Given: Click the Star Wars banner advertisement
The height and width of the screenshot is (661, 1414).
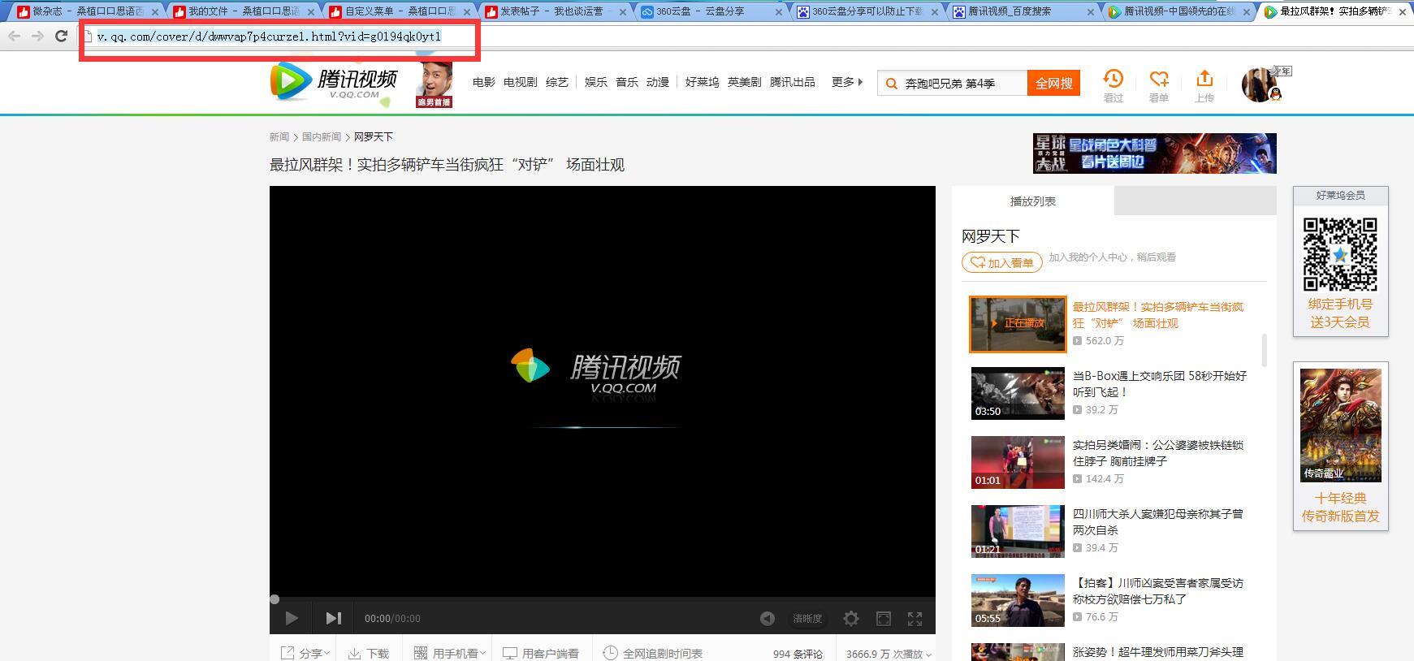Looking at the screenshot, I should pos(1154,153).
